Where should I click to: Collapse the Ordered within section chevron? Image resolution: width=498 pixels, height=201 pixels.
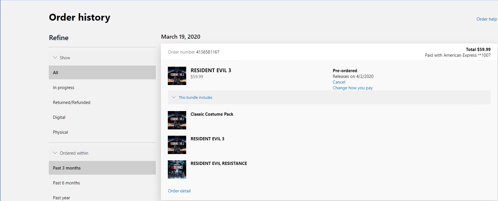[55, 153]
